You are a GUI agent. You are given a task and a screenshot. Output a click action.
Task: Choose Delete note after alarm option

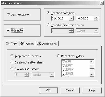[x=12, y=62]
